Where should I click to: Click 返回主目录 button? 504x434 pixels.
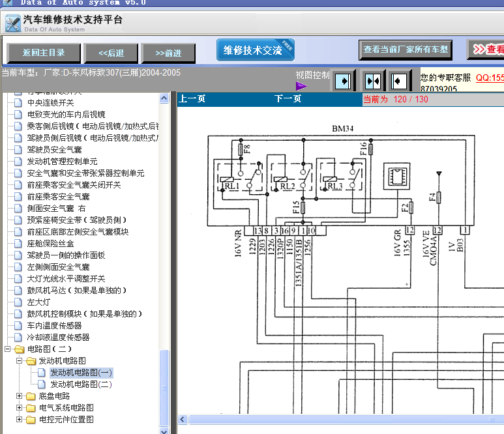(x=44, y=53)
